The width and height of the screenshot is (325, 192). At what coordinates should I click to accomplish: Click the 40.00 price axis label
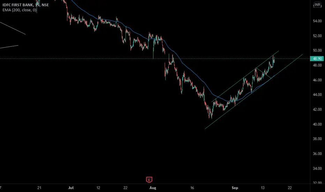pyautogui.click(x=317, y=124)
